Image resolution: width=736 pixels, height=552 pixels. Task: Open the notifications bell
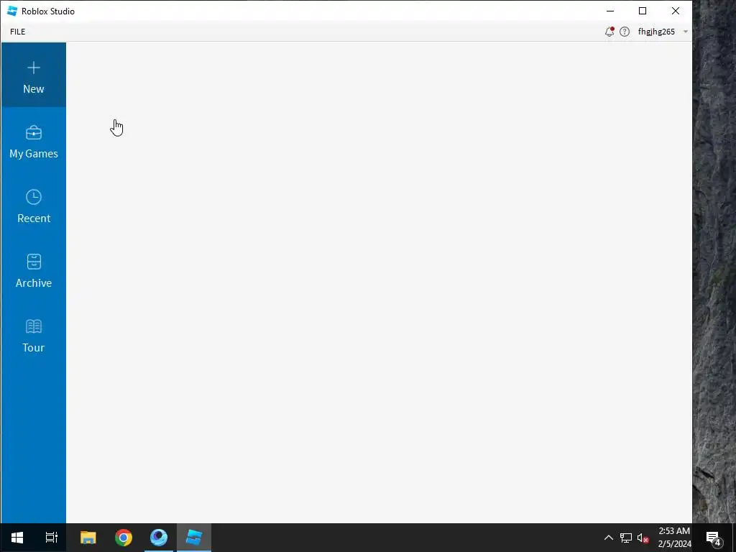tap(609, 32)
